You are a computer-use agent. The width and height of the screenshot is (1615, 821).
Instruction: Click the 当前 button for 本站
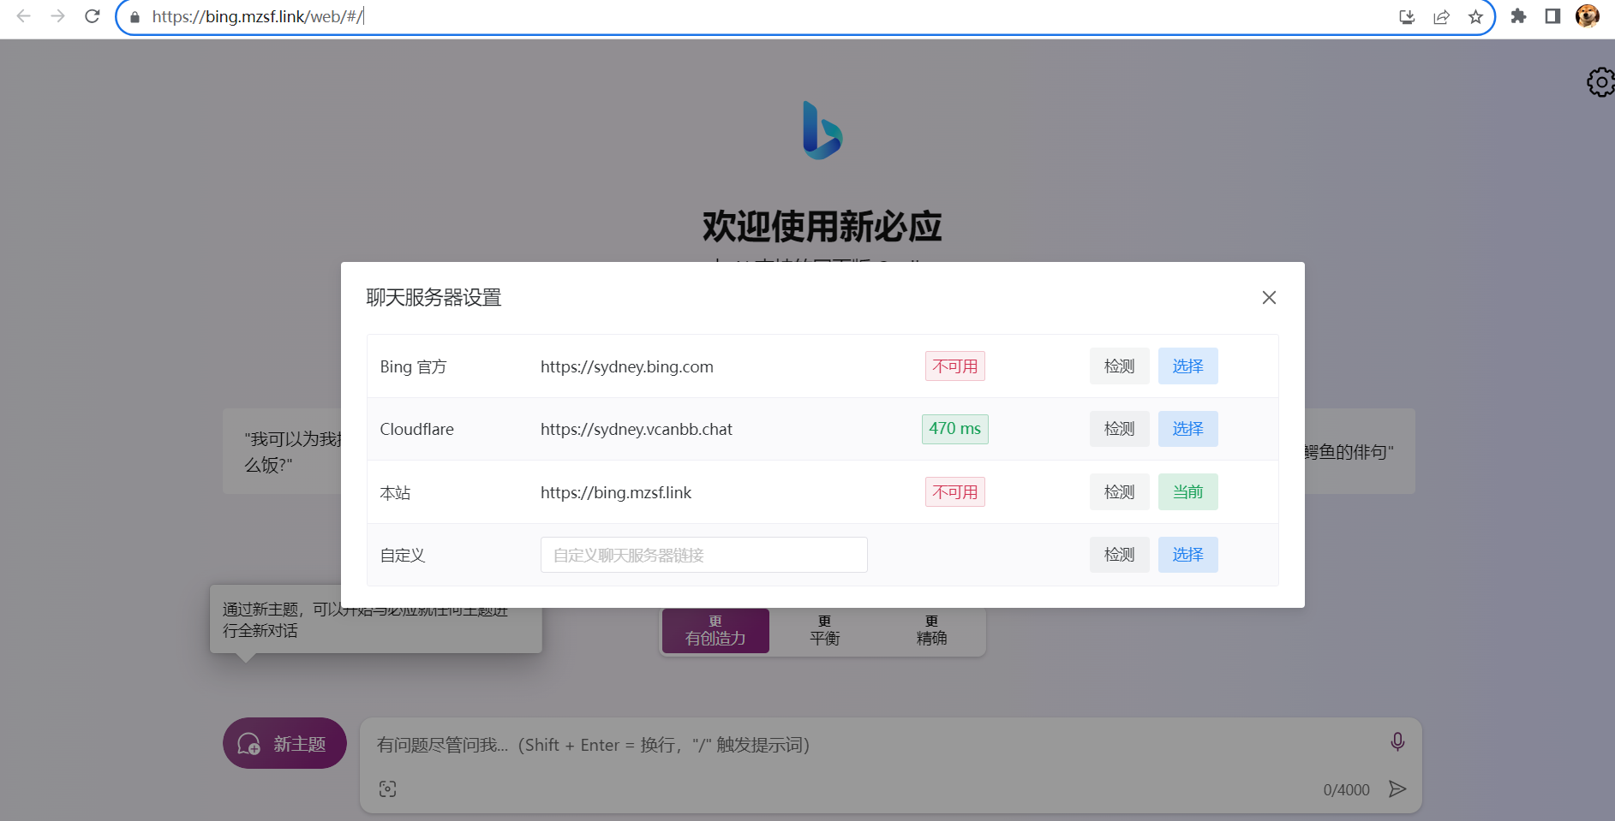tap(1187, 492)
